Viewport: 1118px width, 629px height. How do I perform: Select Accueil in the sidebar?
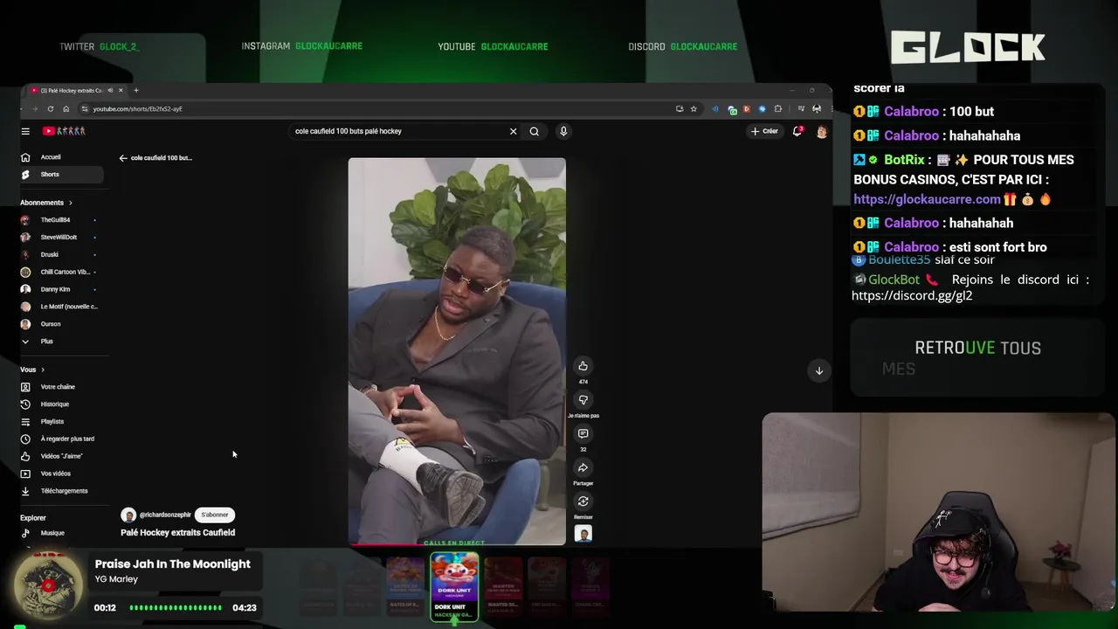point(61,157)
